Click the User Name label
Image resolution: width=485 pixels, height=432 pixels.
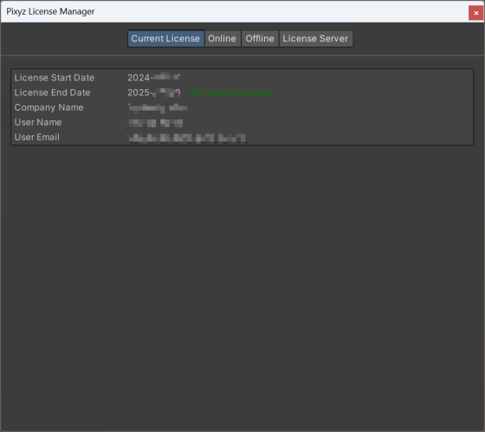click(x=38, y=122)
